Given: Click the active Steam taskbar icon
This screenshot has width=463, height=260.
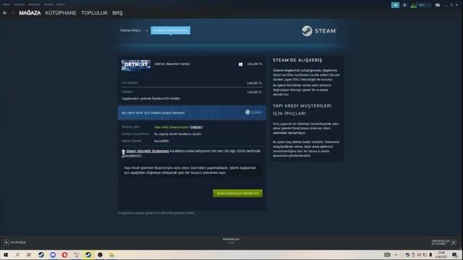Looking at the screenshot, I should (x=88, y=255).
